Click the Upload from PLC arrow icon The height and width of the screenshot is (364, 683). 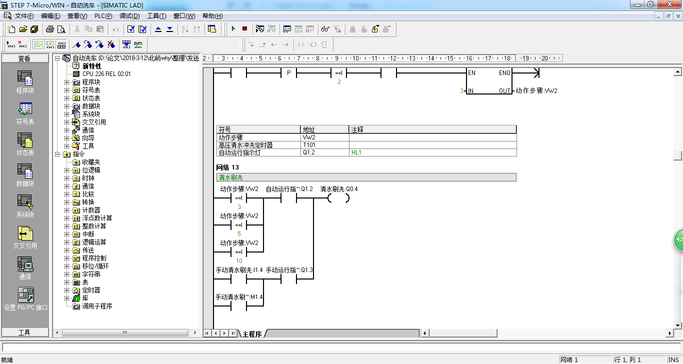(158, 29)
